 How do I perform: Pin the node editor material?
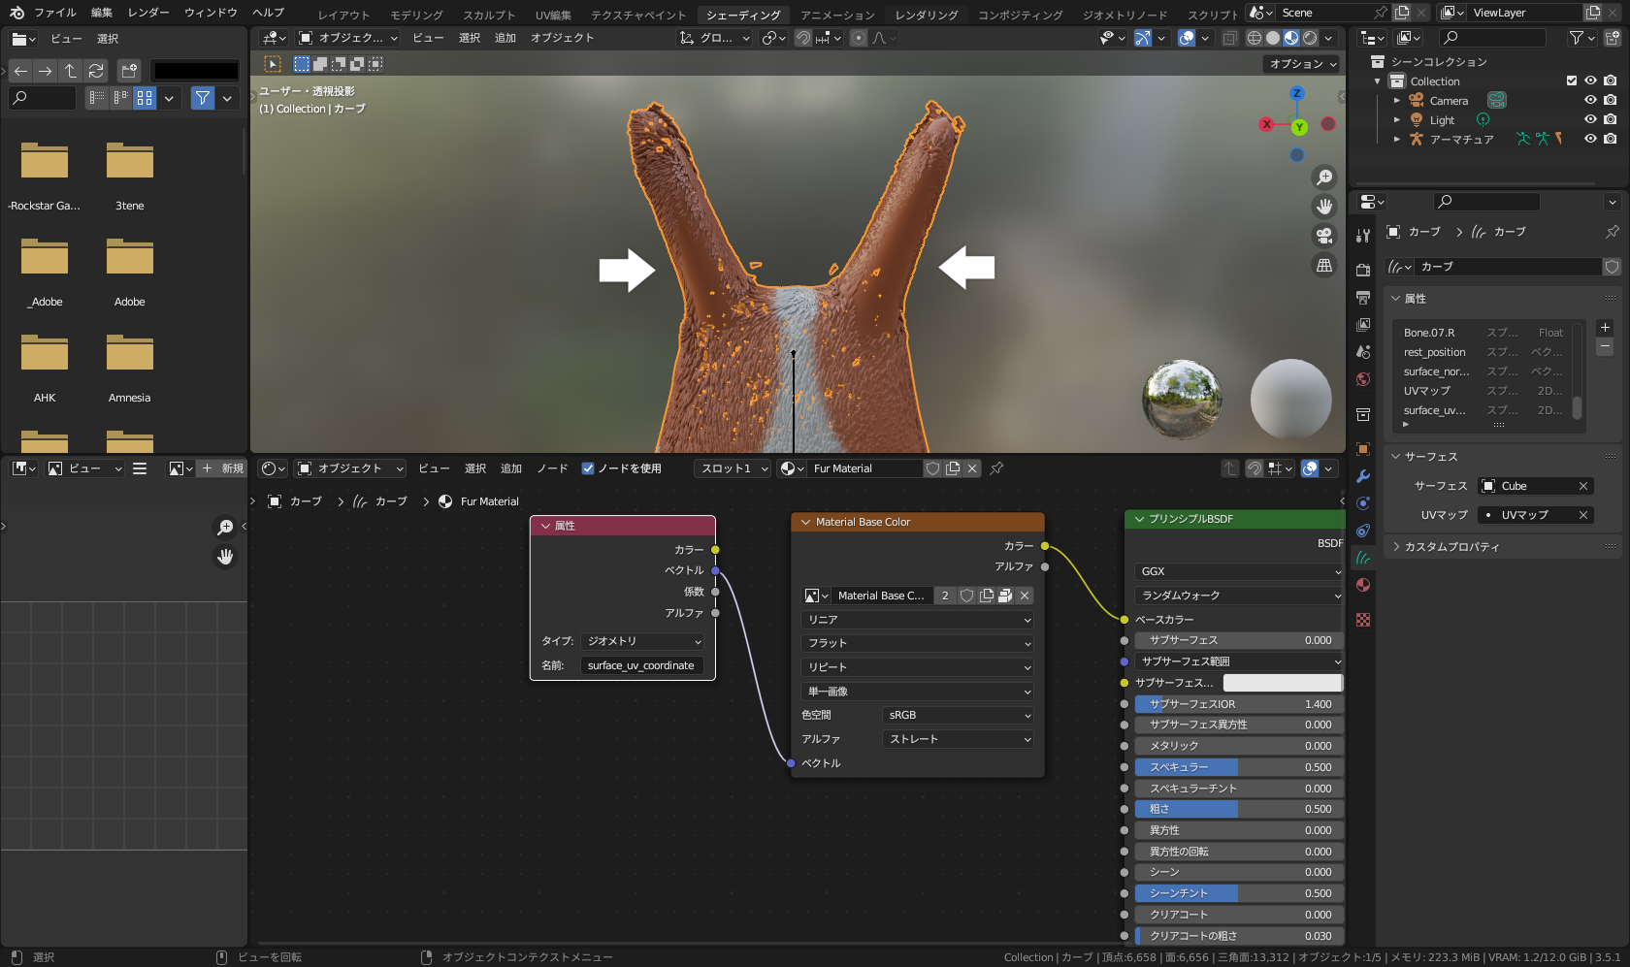click(996, 468)
